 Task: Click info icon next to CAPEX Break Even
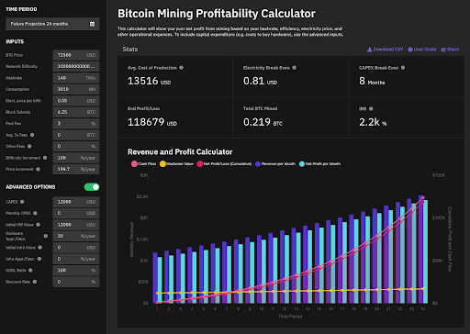403,68
